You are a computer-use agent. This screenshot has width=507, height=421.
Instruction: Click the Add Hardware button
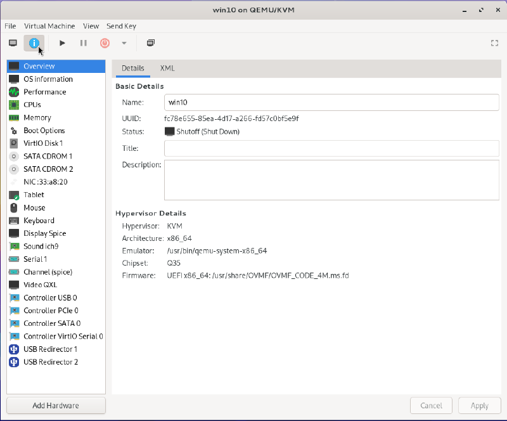(56, 406)
